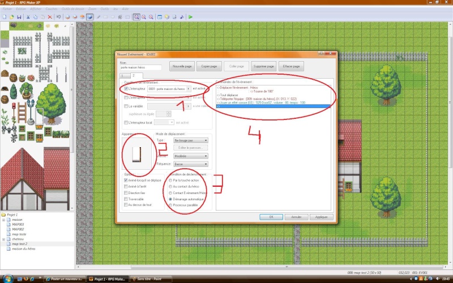Click the Firefox icon in quick launch
453x283 pixels.
(26, 279)
